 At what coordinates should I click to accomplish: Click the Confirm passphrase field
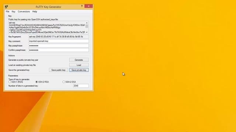click(x=59, y=50)
